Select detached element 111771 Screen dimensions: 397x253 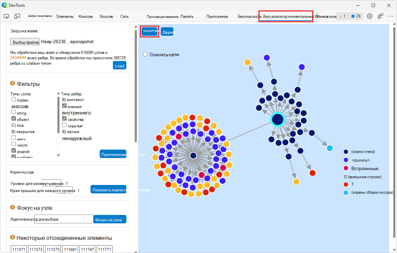click(104, 249)
